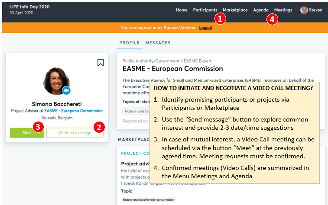Click the LIFE Info Day 2020 title
328x205 pixels.
29,6
